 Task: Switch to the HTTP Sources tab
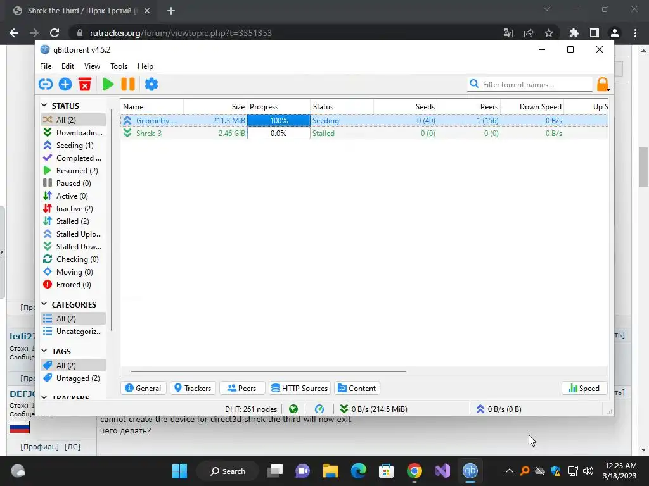click(300, 389)
